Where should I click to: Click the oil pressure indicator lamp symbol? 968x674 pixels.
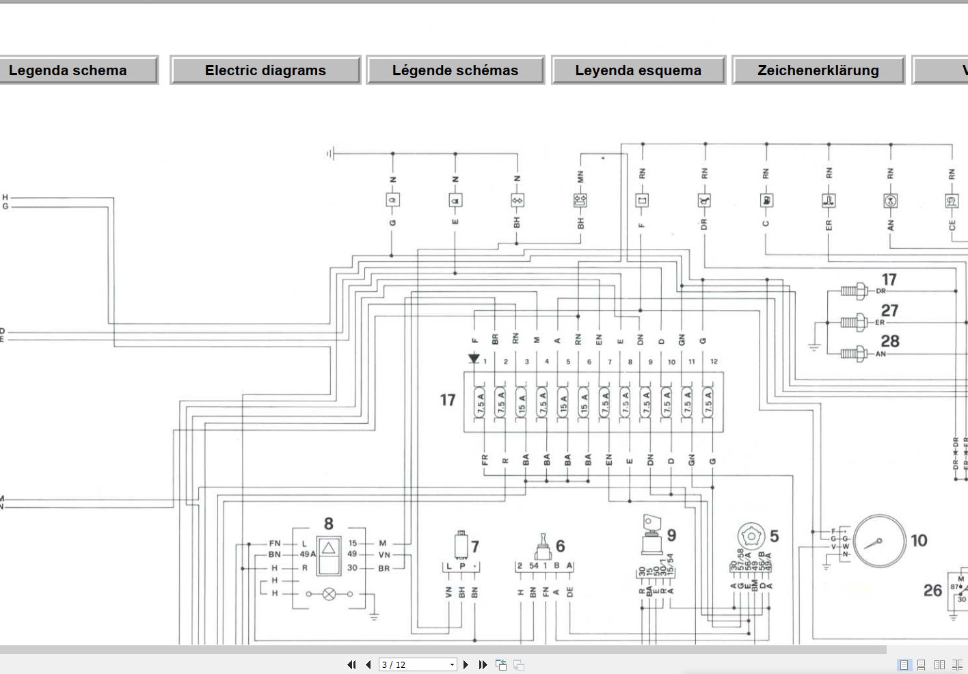(x=704, y=200)
